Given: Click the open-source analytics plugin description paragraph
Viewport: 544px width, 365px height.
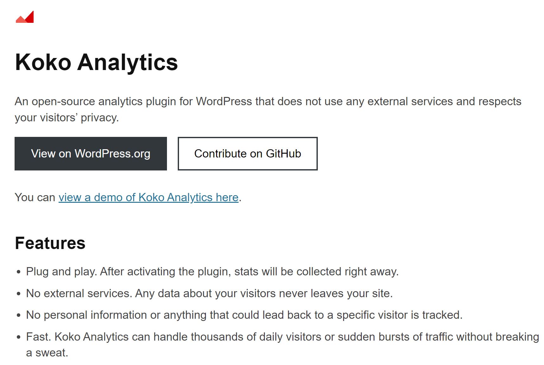Looking at the screenshot, I should click(268, 109).
